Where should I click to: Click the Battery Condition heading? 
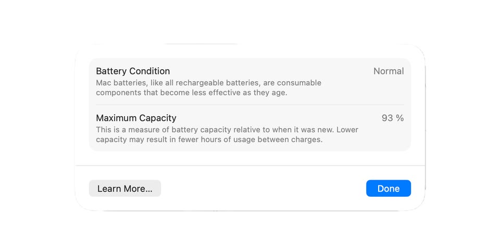[133, 71]
